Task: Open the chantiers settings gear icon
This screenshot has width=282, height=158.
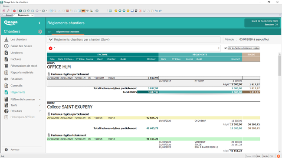Action: (x=40, y=32)
